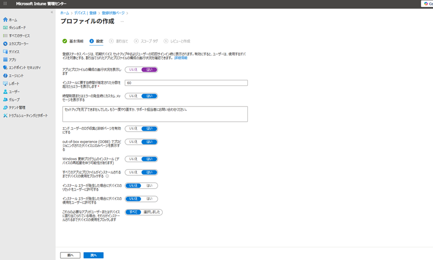Click the 次へ button
The image size is (433, 260).
[93, 255]
